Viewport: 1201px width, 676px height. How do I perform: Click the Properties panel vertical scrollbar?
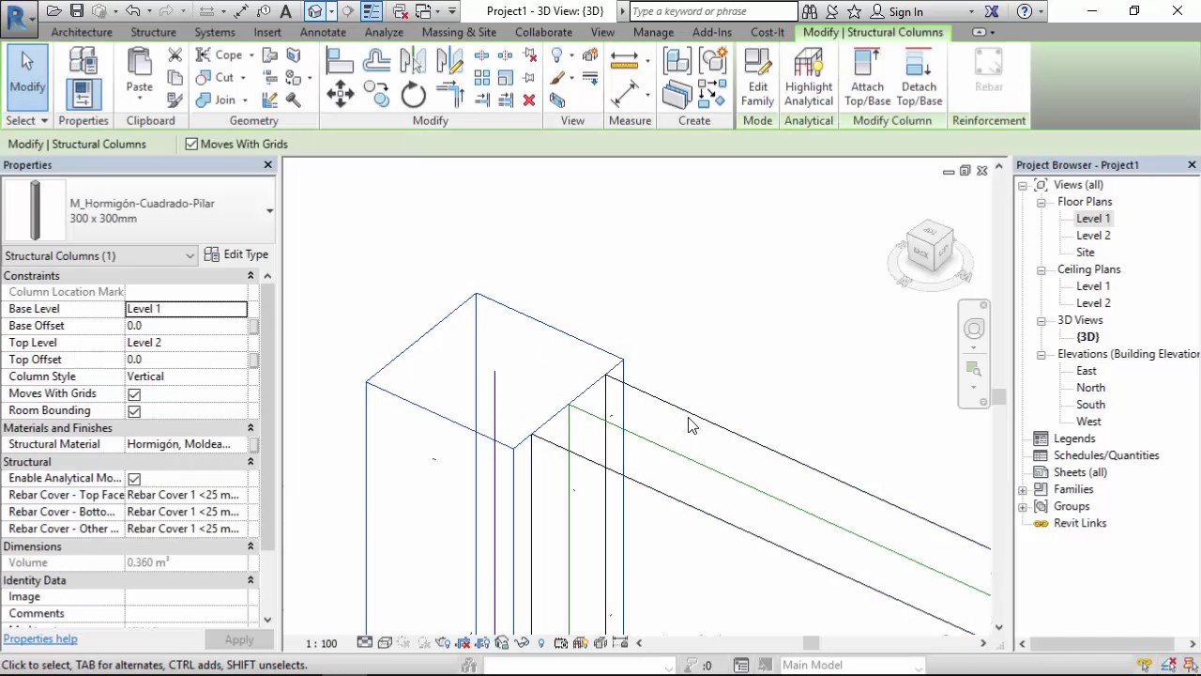267,418
